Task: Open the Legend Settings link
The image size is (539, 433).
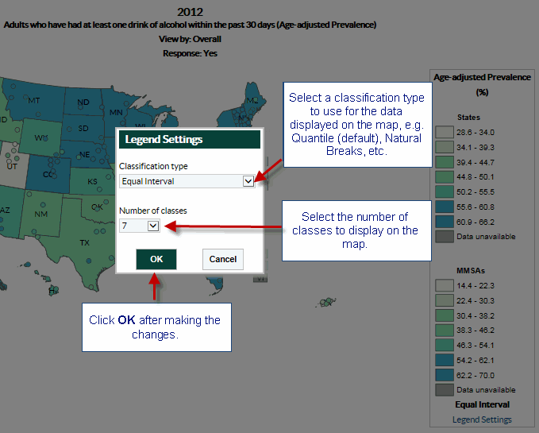Action: [482, 419]
